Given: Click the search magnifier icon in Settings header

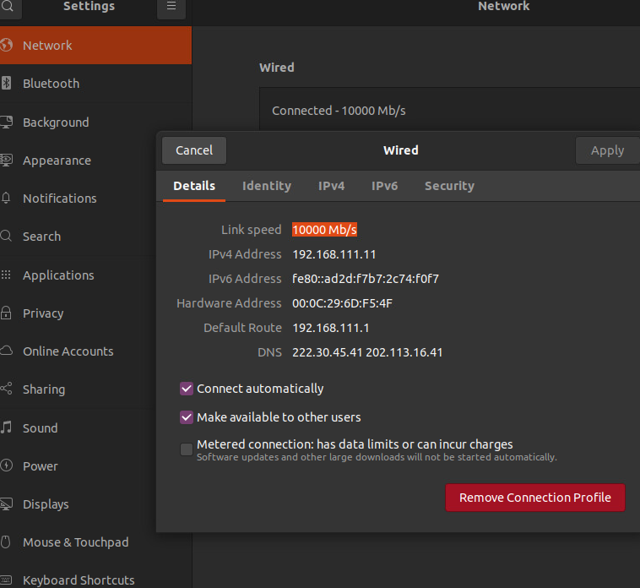Looking at the screenshot, I should pos(7,7).
